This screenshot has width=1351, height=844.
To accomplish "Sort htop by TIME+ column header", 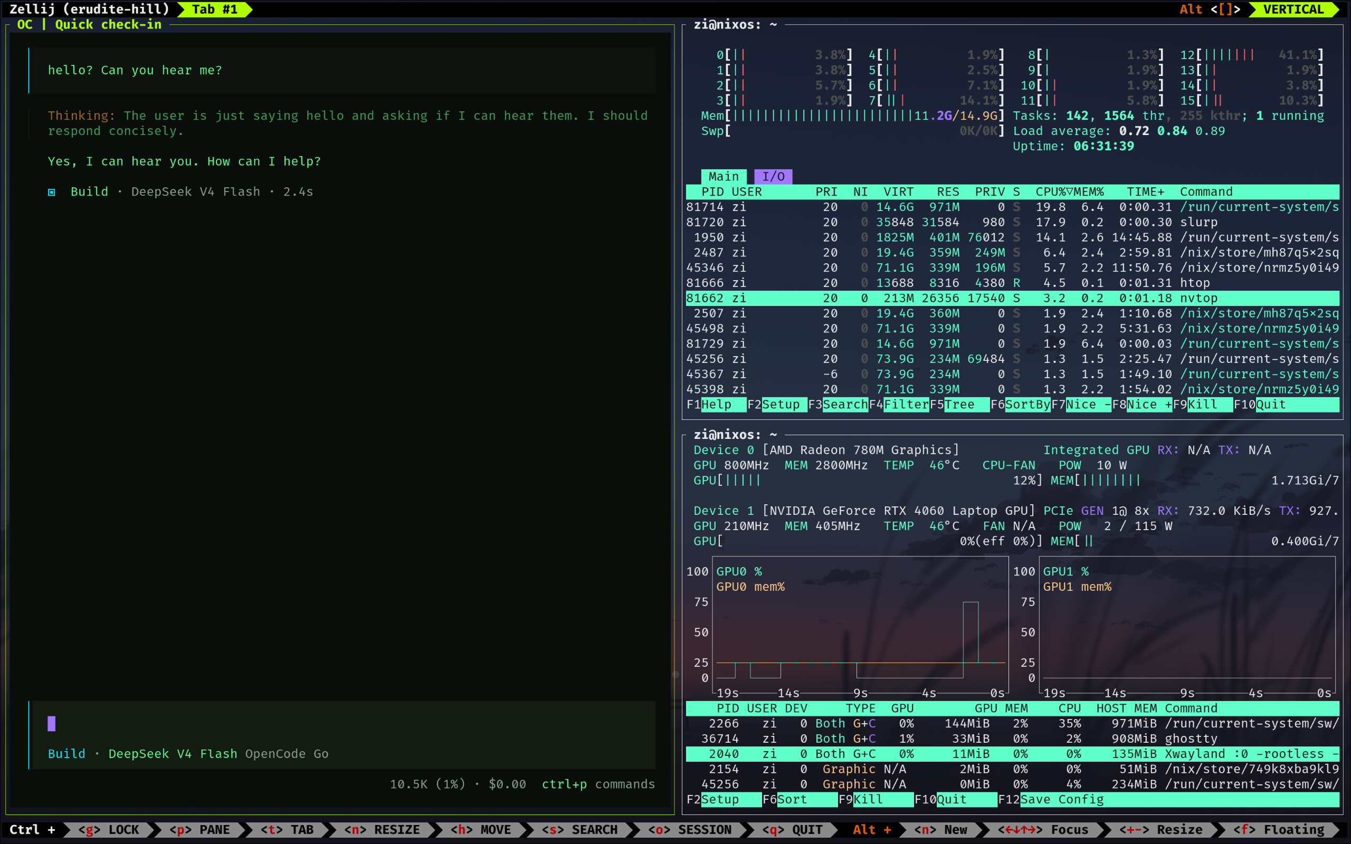I will click(1145, 192).
